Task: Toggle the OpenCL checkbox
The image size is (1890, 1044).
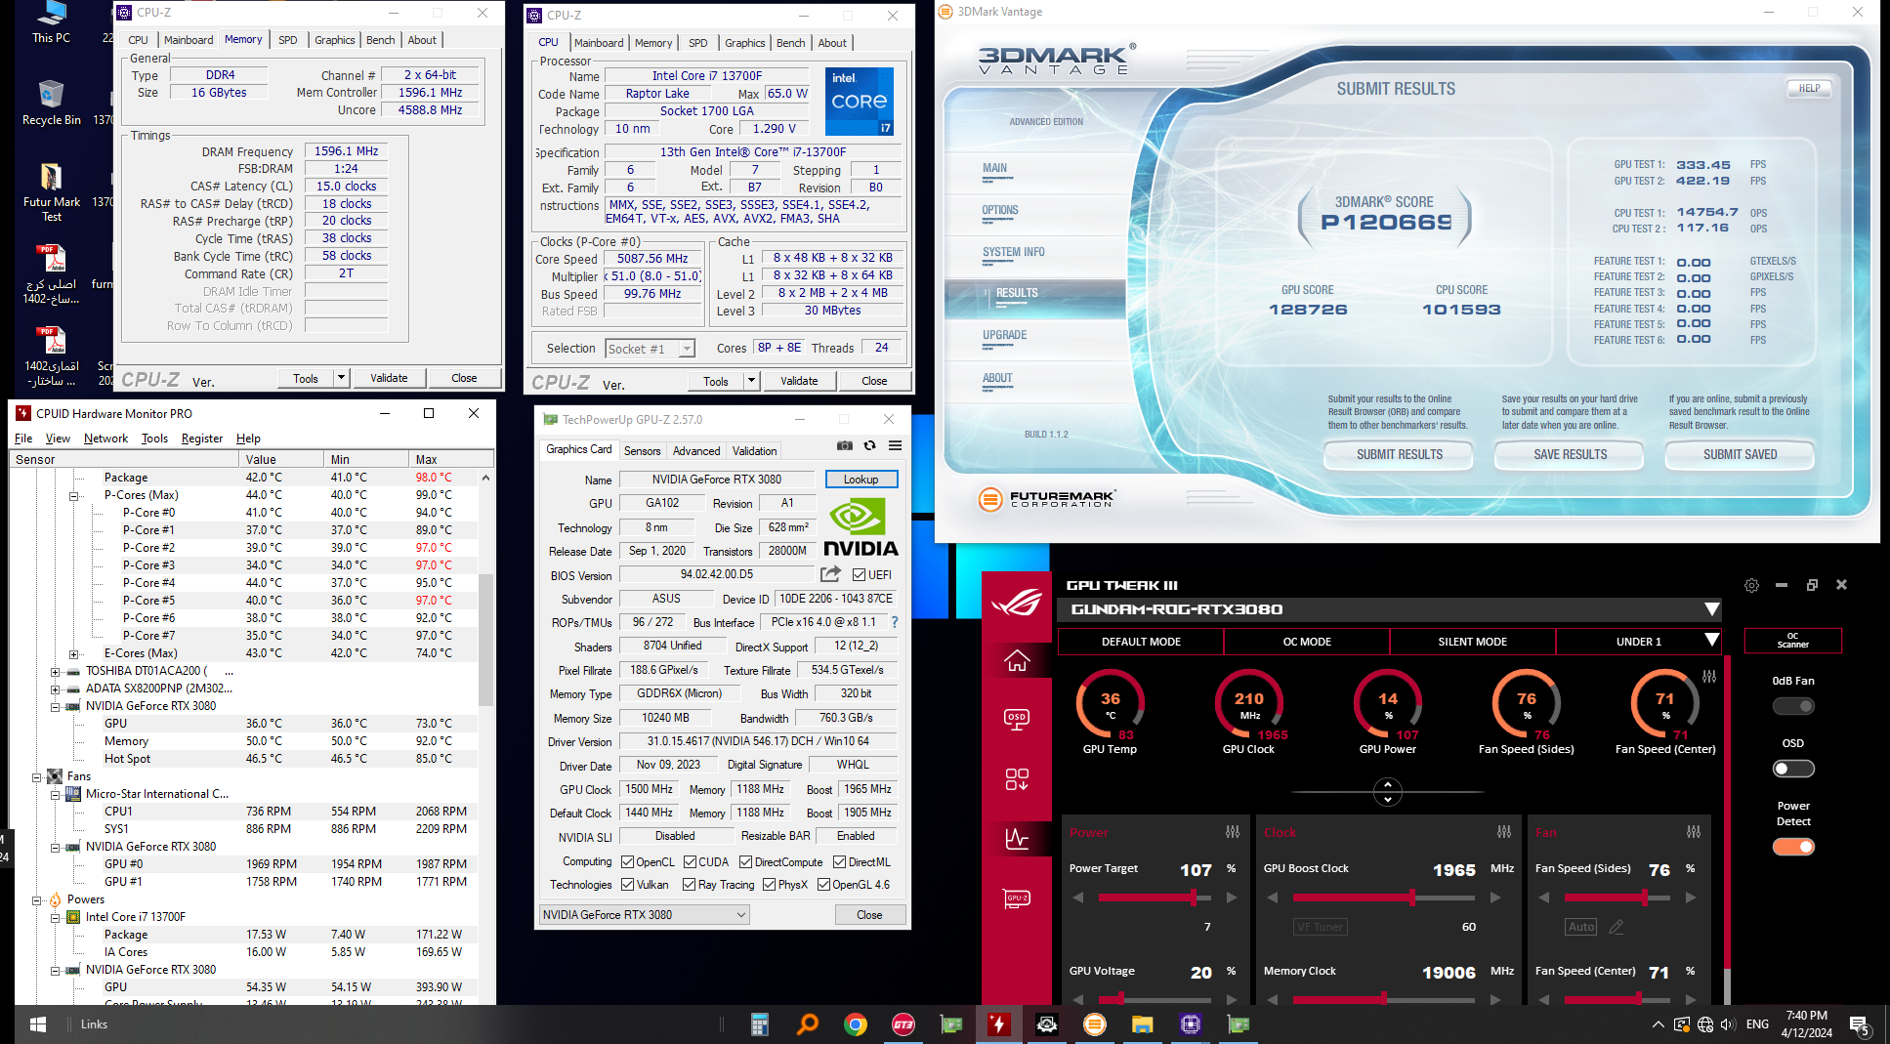Action: (x=628, y=862)
